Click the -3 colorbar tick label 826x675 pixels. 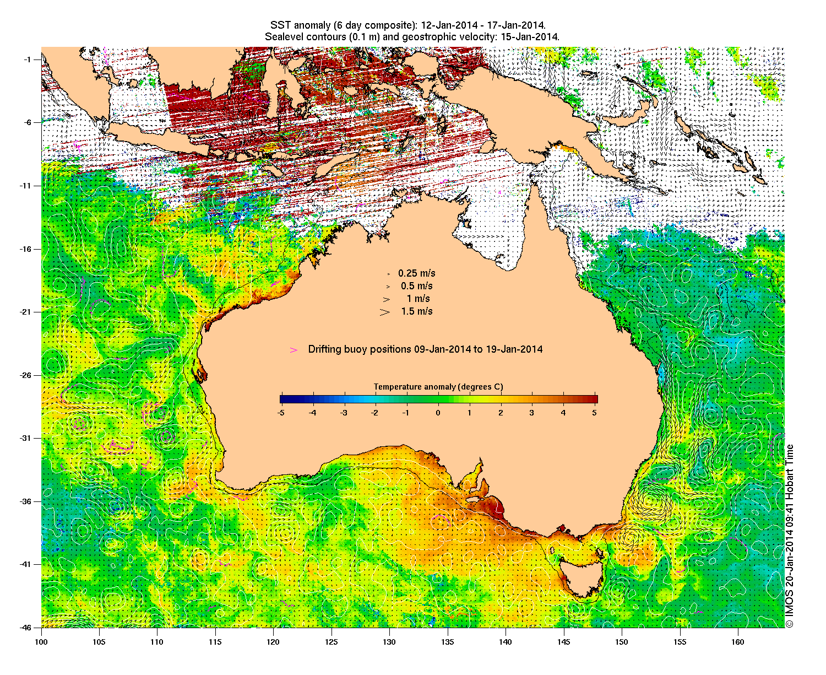tap(344, 412)
